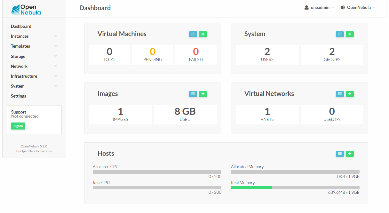Click the PENDING virtual machines tile
The height and width of the screenshot is (213, 389).
click(153, 55)
